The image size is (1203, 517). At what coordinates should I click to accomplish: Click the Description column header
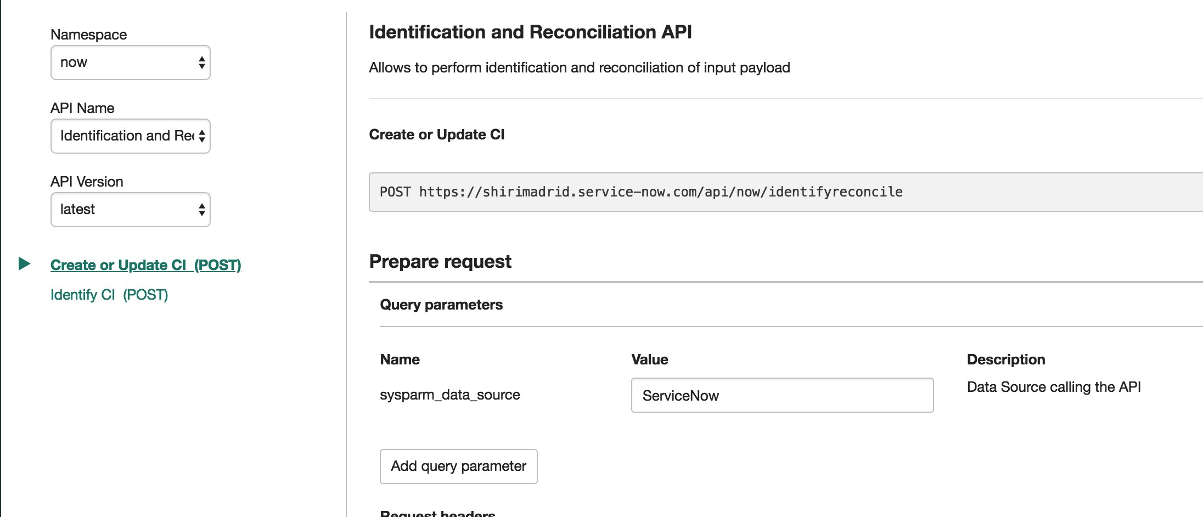pos(1006,359)
